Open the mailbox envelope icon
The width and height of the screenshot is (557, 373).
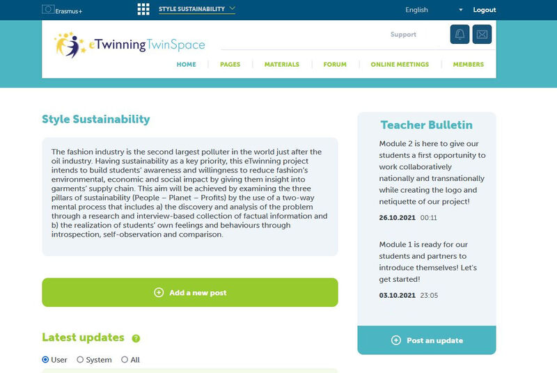482,34
